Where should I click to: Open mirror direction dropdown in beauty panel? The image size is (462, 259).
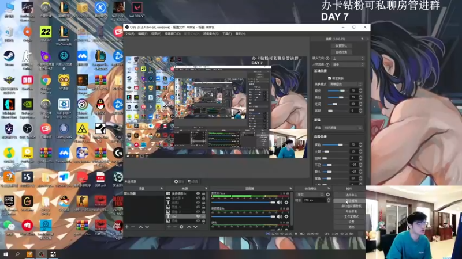click(x=348, y=59)
